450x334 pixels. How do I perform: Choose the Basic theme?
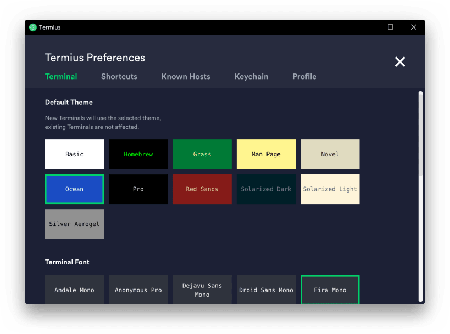pyautogui.click(x=74, y=154)
